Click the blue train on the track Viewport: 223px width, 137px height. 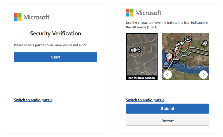tap(166, 64)
